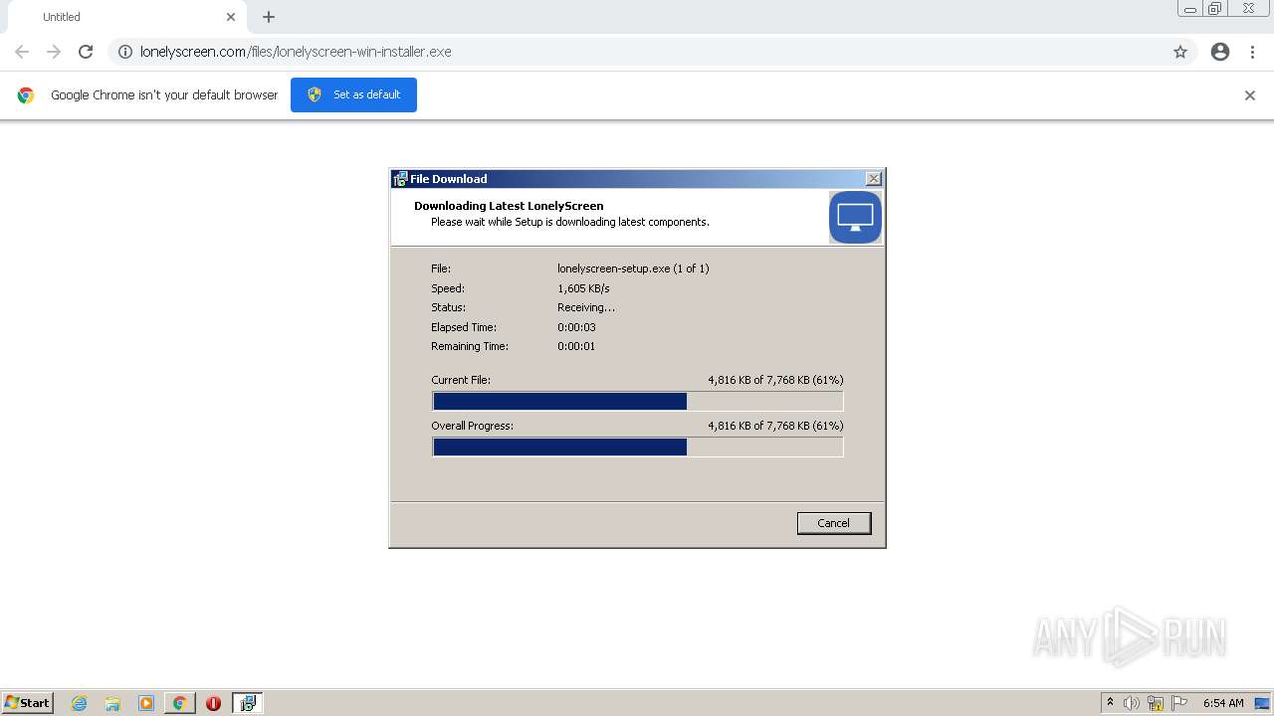Open the network tray icon
Screen dimensions: 1274x716
1156,703
